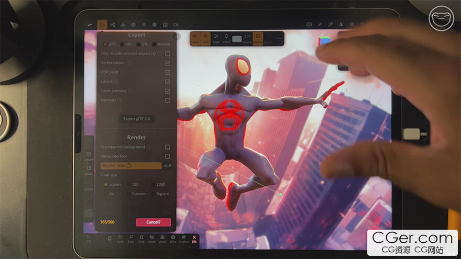Select Nomad export format
Screen dimensions: 461x259
(161, 44)
